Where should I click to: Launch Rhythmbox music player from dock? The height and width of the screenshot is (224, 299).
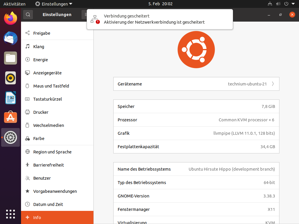click(11, 78)
